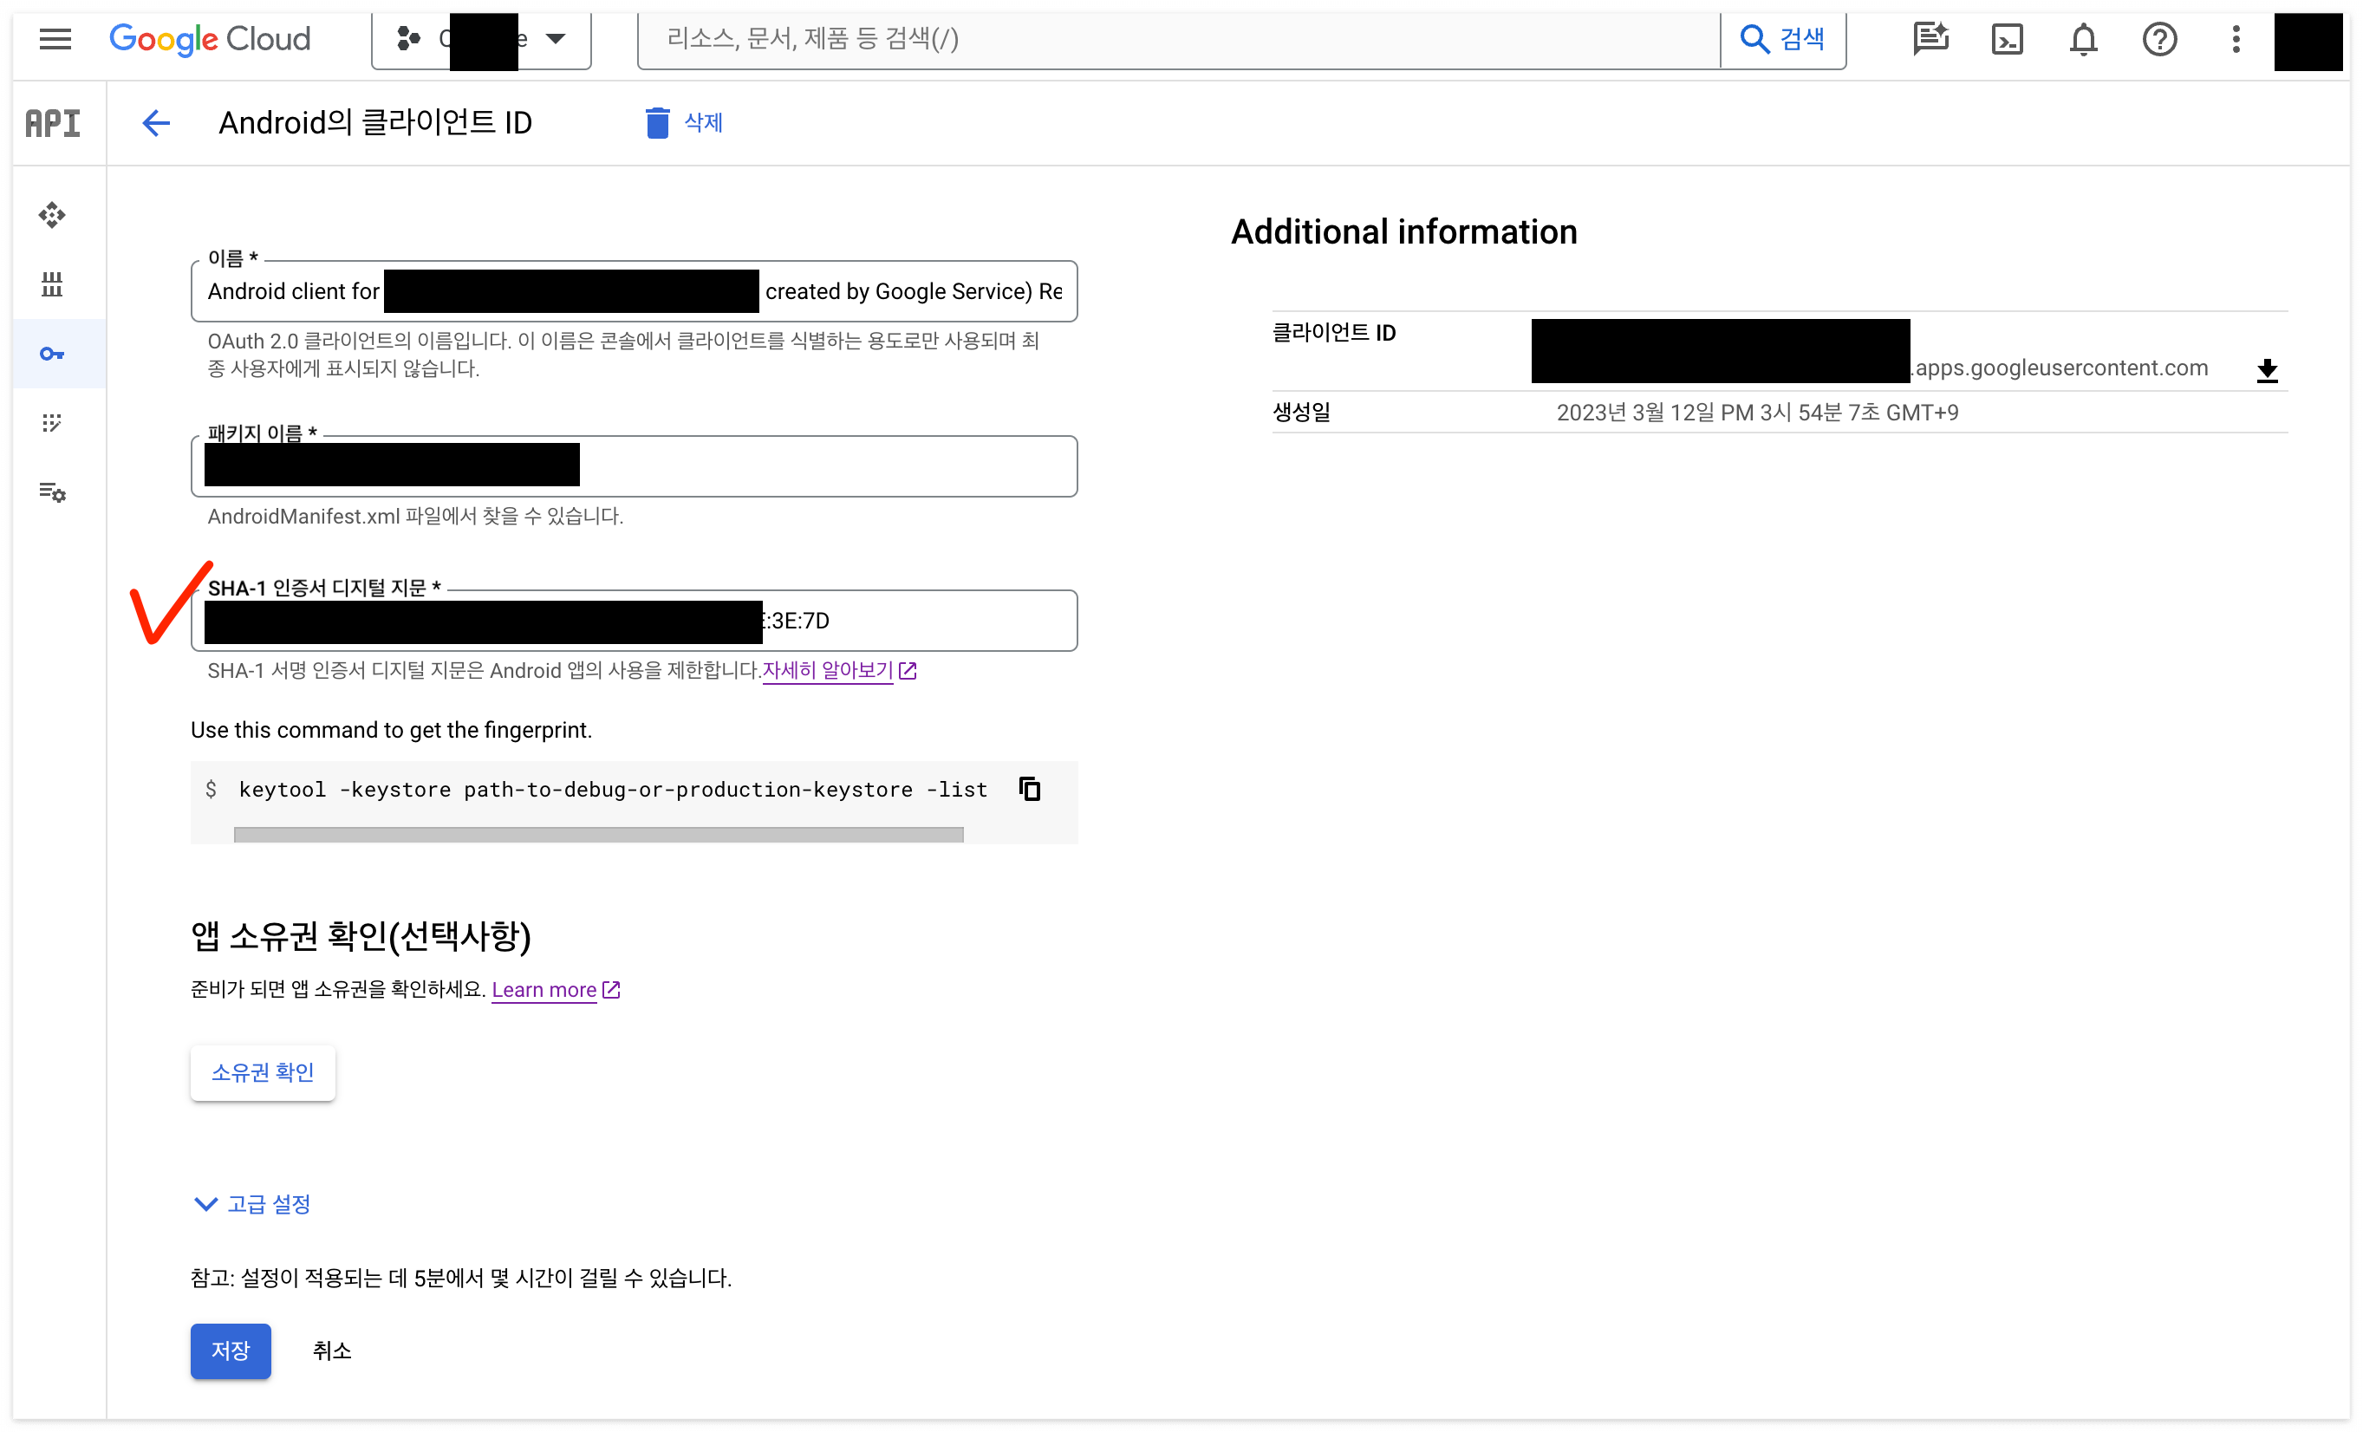Open notifications bell icon
The image size is (2363, 1432).
tap(2083, 39)
